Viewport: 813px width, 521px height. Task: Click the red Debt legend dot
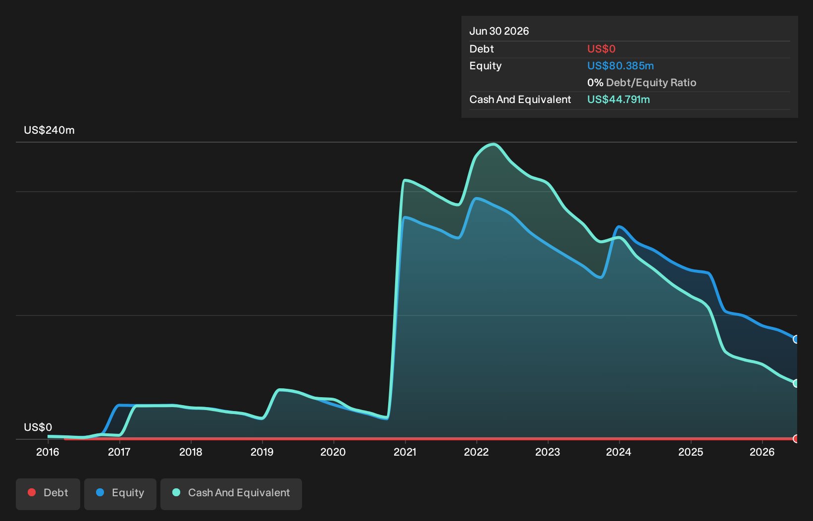point(32,492)
